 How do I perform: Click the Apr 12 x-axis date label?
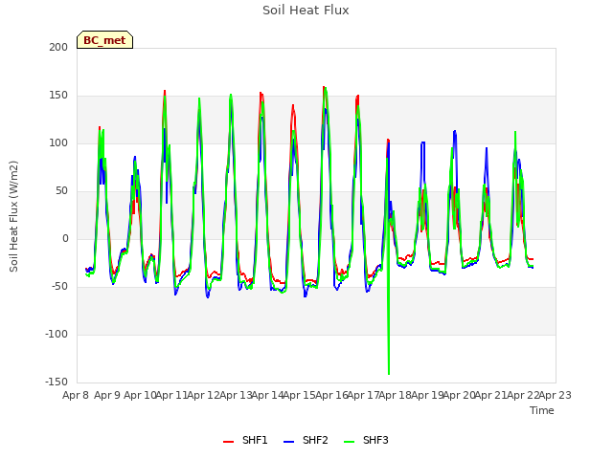(203, 395)
